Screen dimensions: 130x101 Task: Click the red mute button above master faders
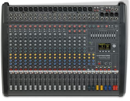coord(115,70)
